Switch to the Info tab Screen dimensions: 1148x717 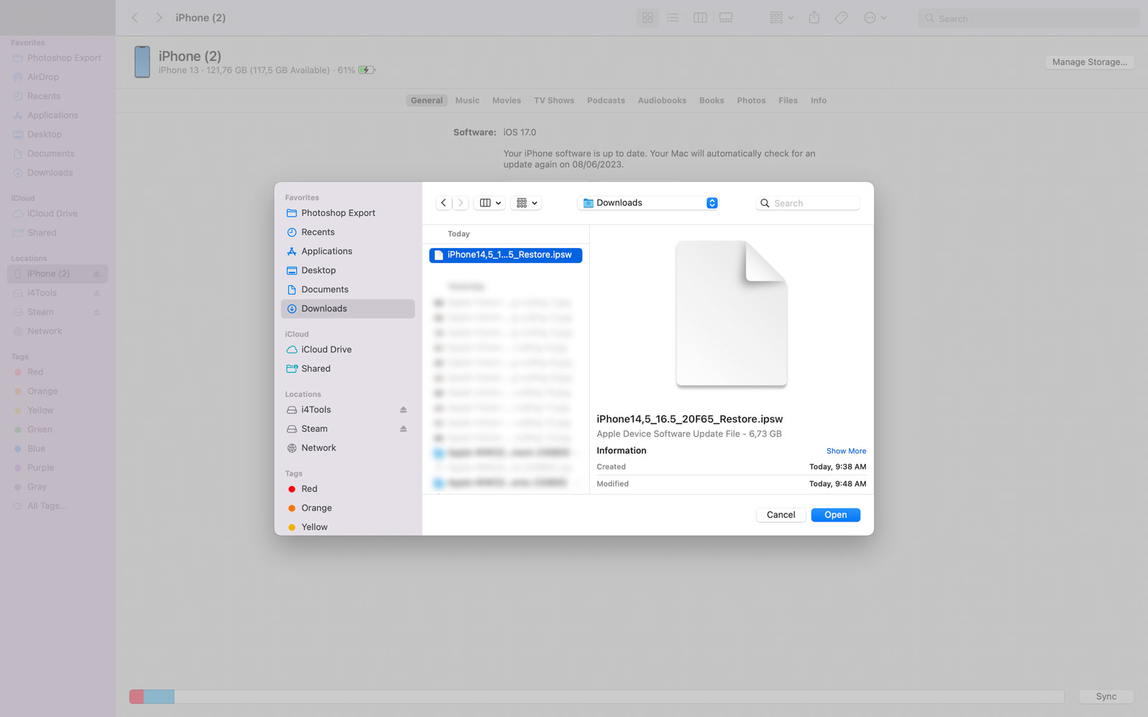(x=818, y=100)
